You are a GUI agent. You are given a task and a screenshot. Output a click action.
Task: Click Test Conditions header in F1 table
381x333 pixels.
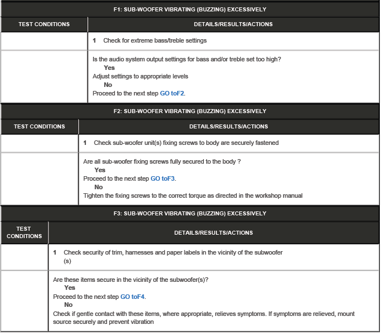coord(44,24)
